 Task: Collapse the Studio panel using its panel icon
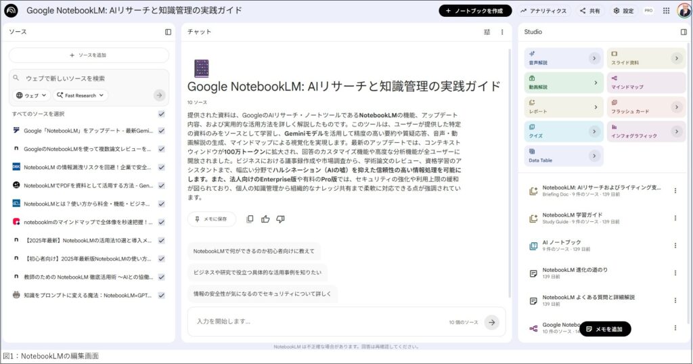coord(683,32)
